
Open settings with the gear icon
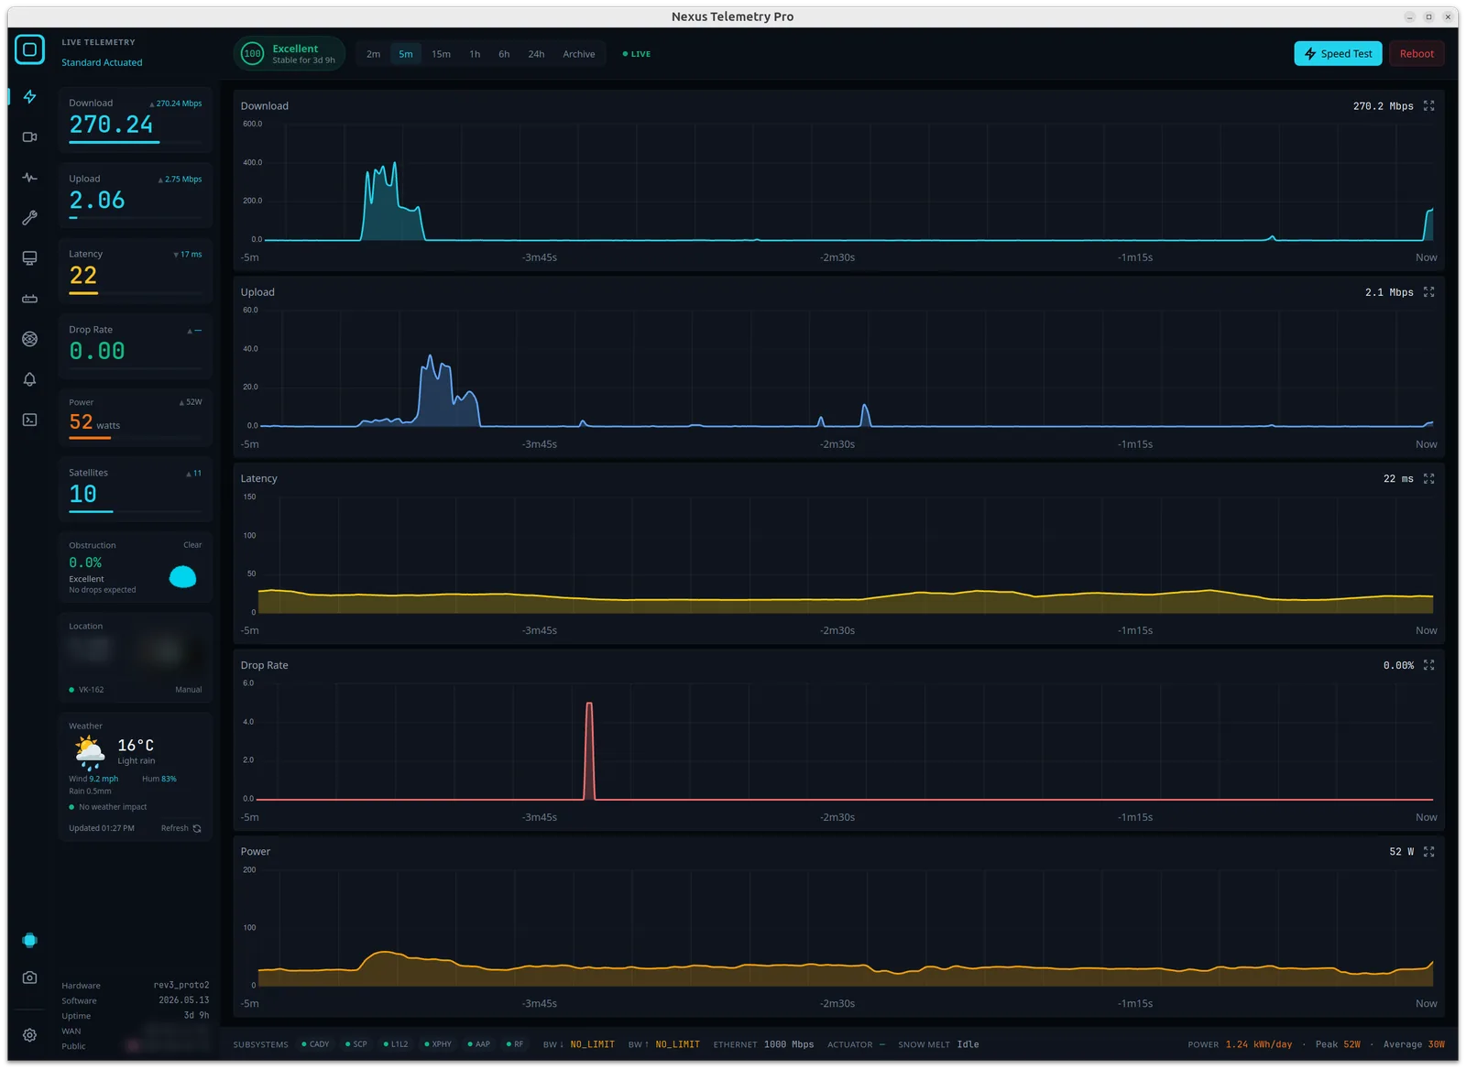(x=29, y=1034)
